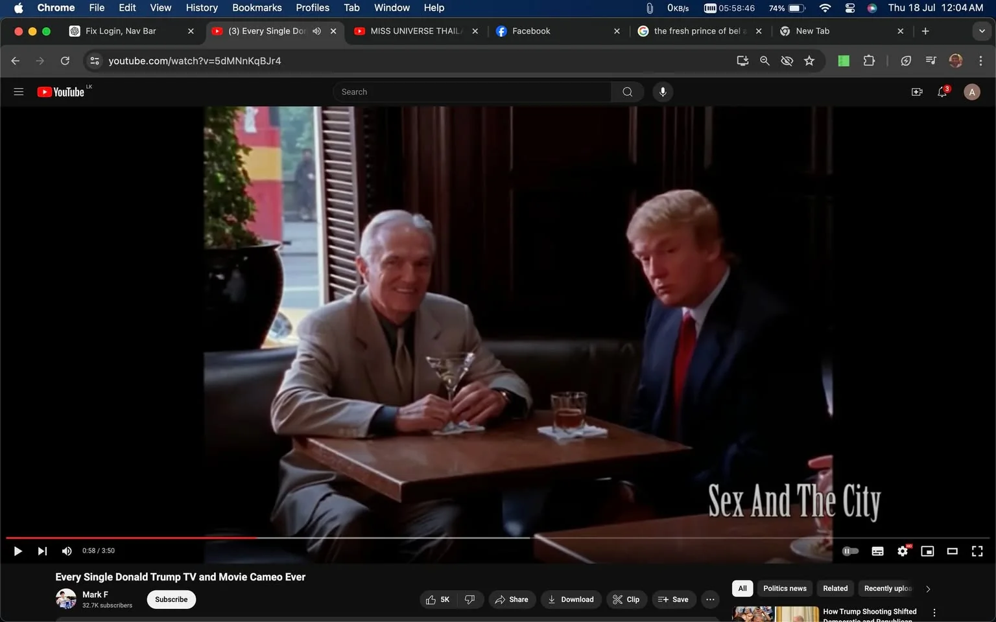Open the Chrome three-dot menu
Screen dimensions: 996x622
click(x=980, y=61)
